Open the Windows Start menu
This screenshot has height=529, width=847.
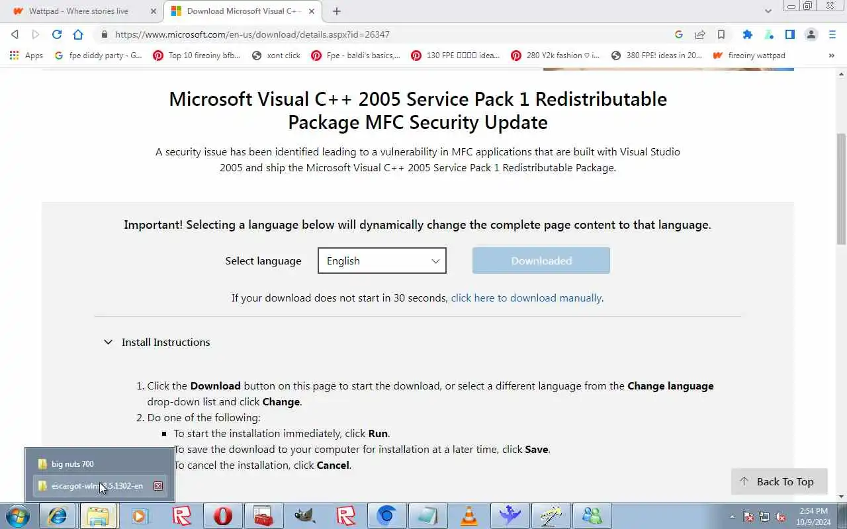tap(18, 516)
